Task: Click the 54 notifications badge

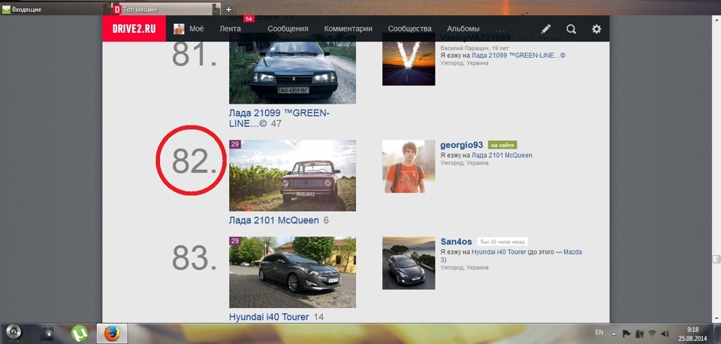Action: pos(249,19)
